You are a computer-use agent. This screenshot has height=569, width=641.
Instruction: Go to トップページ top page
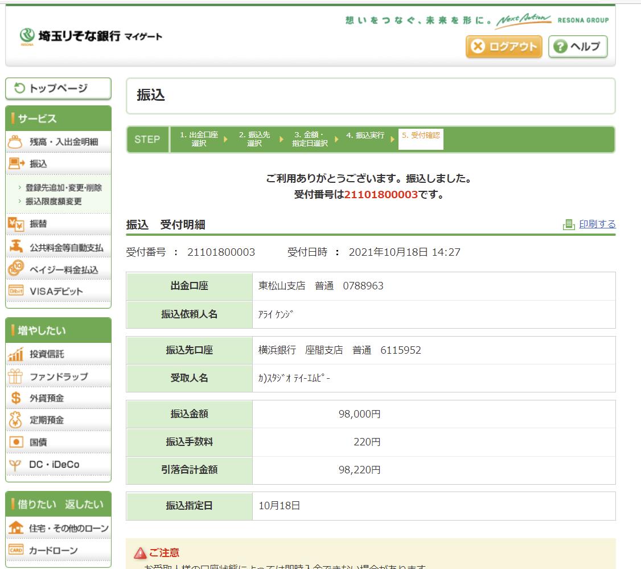(58, 88)
